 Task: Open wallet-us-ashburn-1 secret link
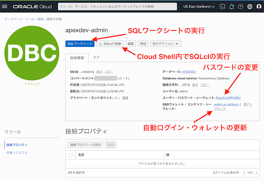point(227,104)
